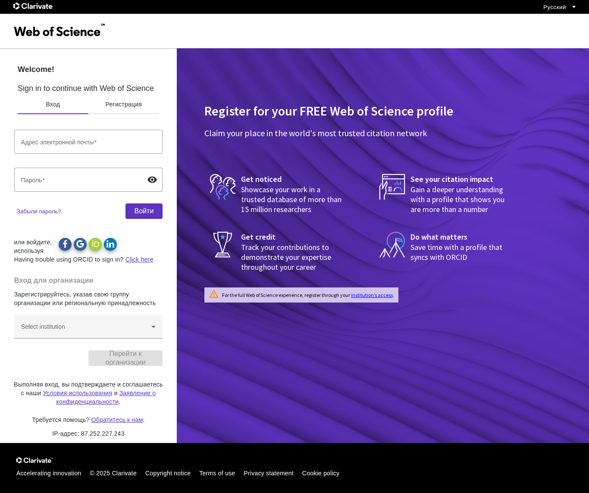The height and width of the screenshot is (493, 589).
Task: Open the Обратитесь к нам help link
Action: click(x=117, y=420)
